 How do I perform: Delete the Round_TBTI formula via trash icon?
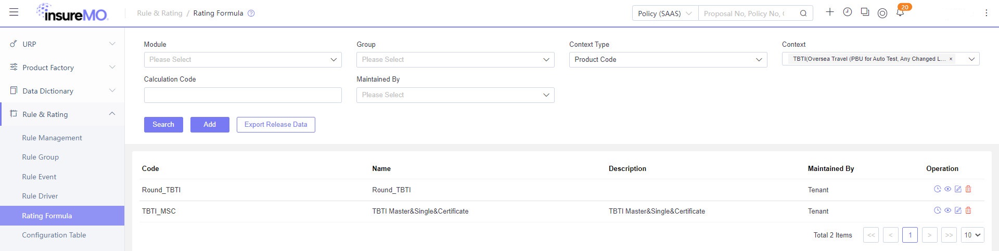click(968, 189)
